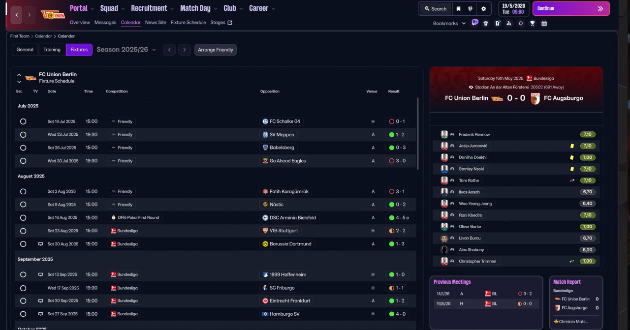The height and width of the screenshot is (330, 630).
Task: Select the FC Schalke 04 friendly radio button
Action: (23, 121)
